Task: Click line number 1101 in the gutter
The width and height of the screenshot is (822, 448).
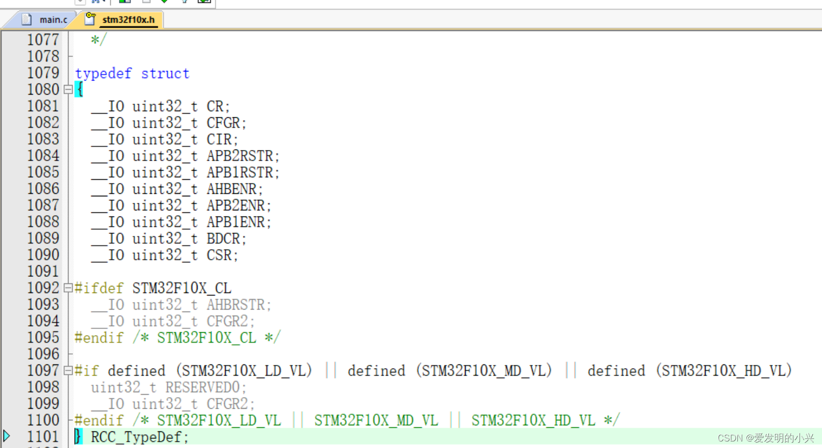Action: 43,436
